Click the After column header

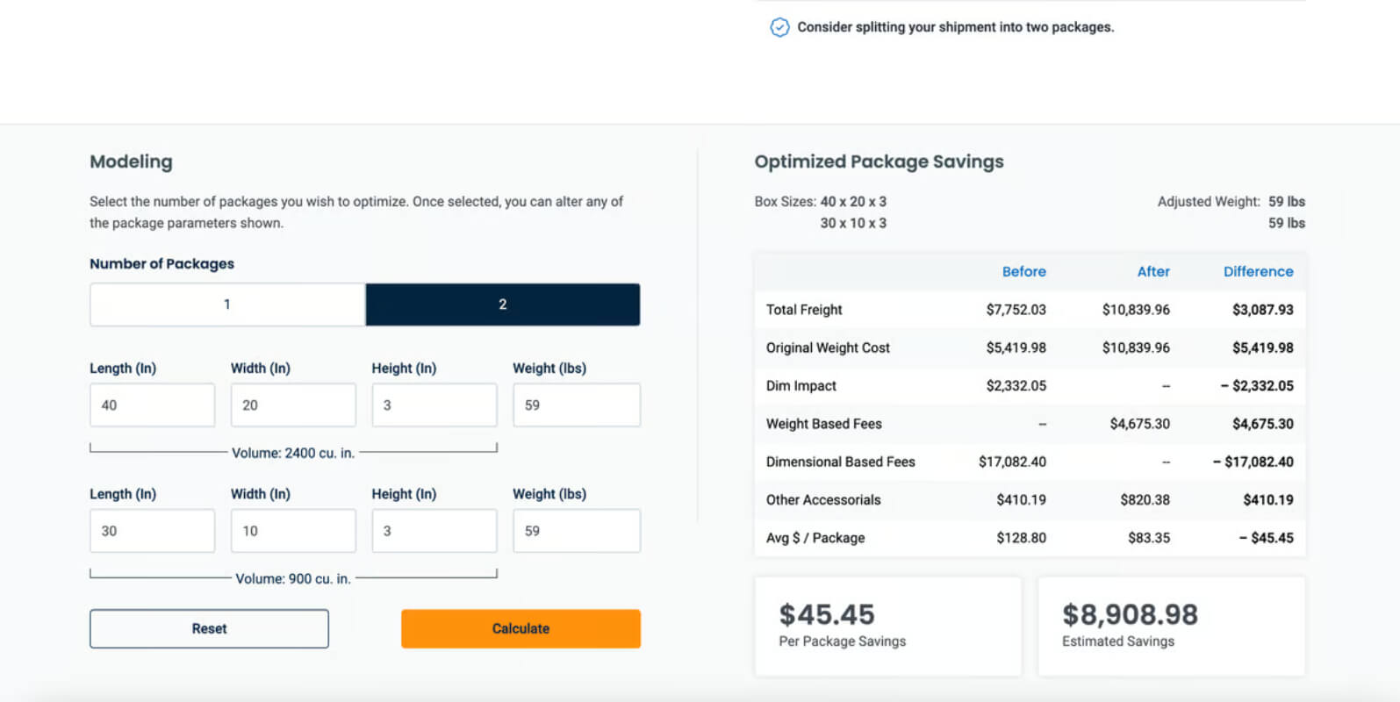(x=1153, y=272)
